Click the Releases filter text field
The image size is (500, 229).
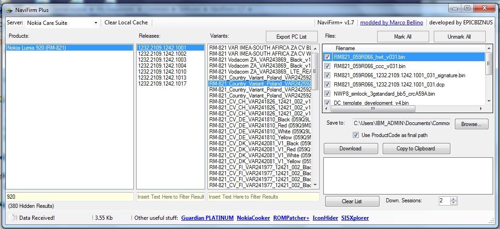pyautogui.click(x=171, y=197)
